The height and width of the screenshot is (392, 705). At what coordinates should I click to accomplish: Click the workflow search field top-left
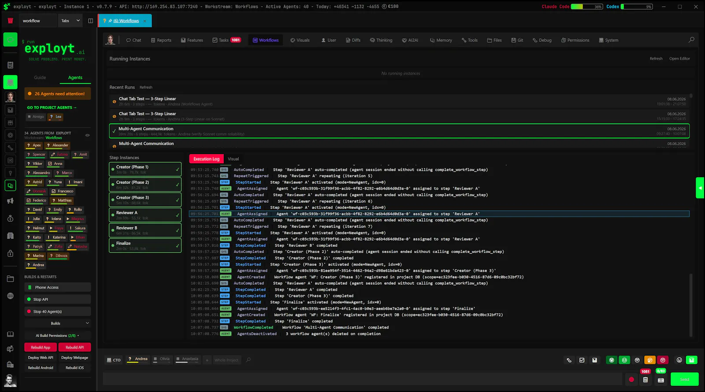38,21
